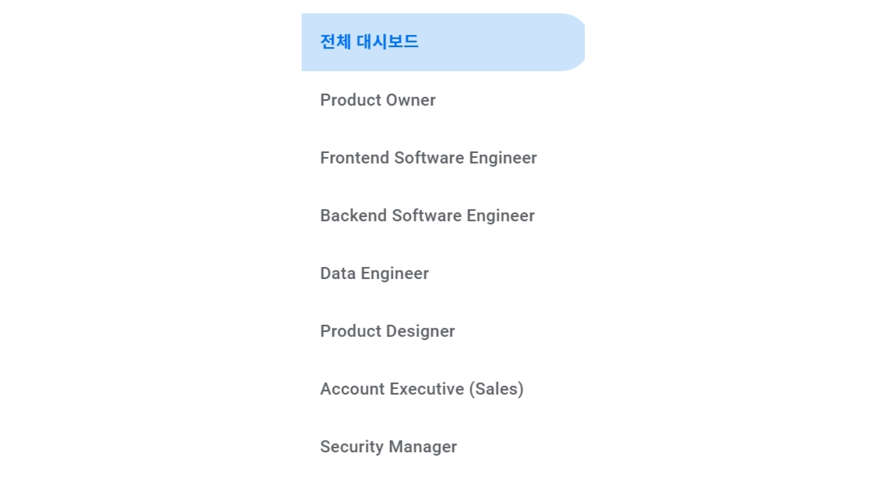887x499 pixels.
Task: View the Product Designer dashboard
Action: coord(387,331)
